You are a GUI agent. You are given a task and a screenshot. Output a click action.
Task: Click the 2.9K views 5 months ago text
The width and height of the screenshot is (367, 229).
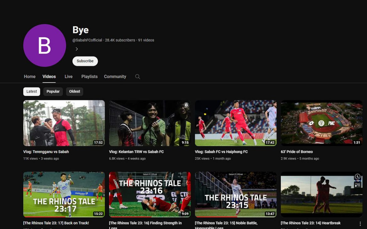pyautogui.click(x=300, y=159)
